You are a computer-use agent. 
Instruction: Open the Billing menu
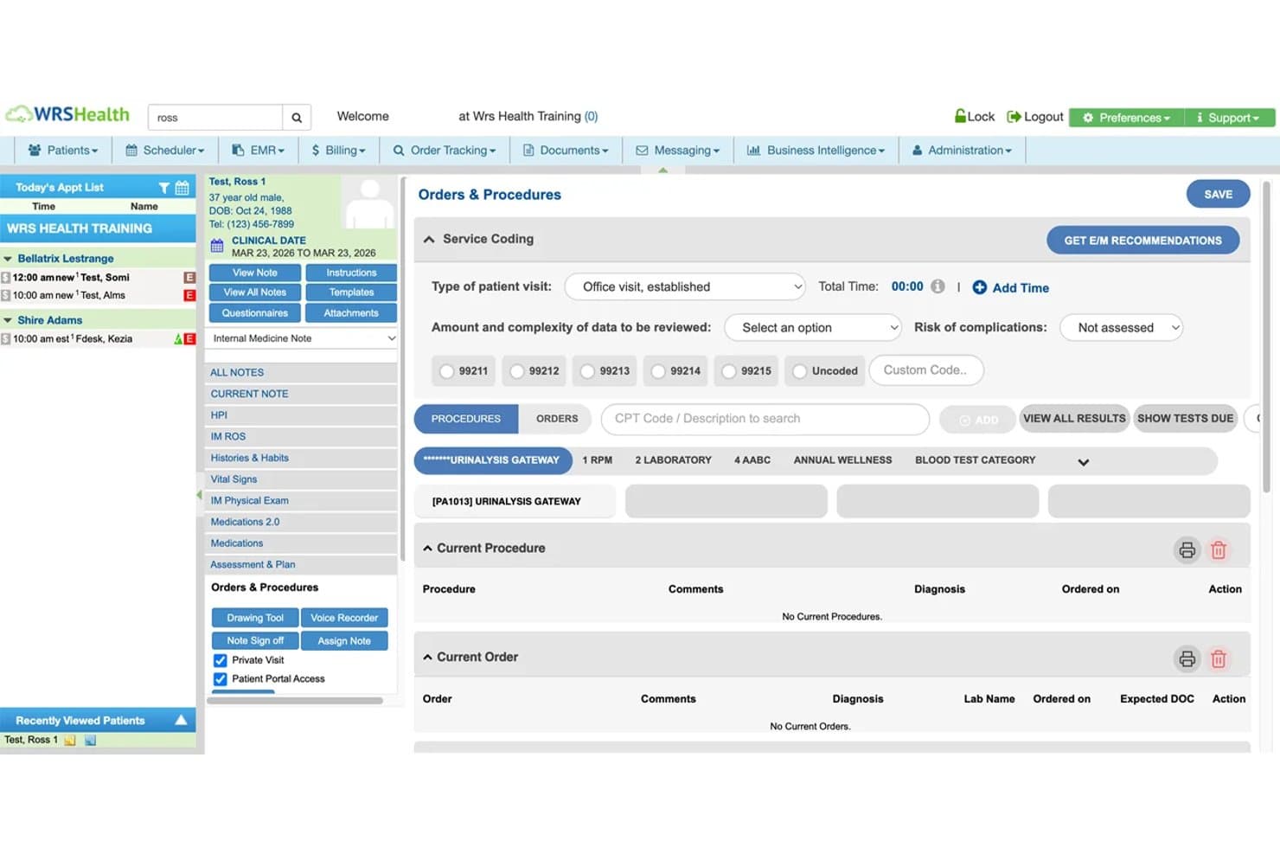click(x=338, y=151)
